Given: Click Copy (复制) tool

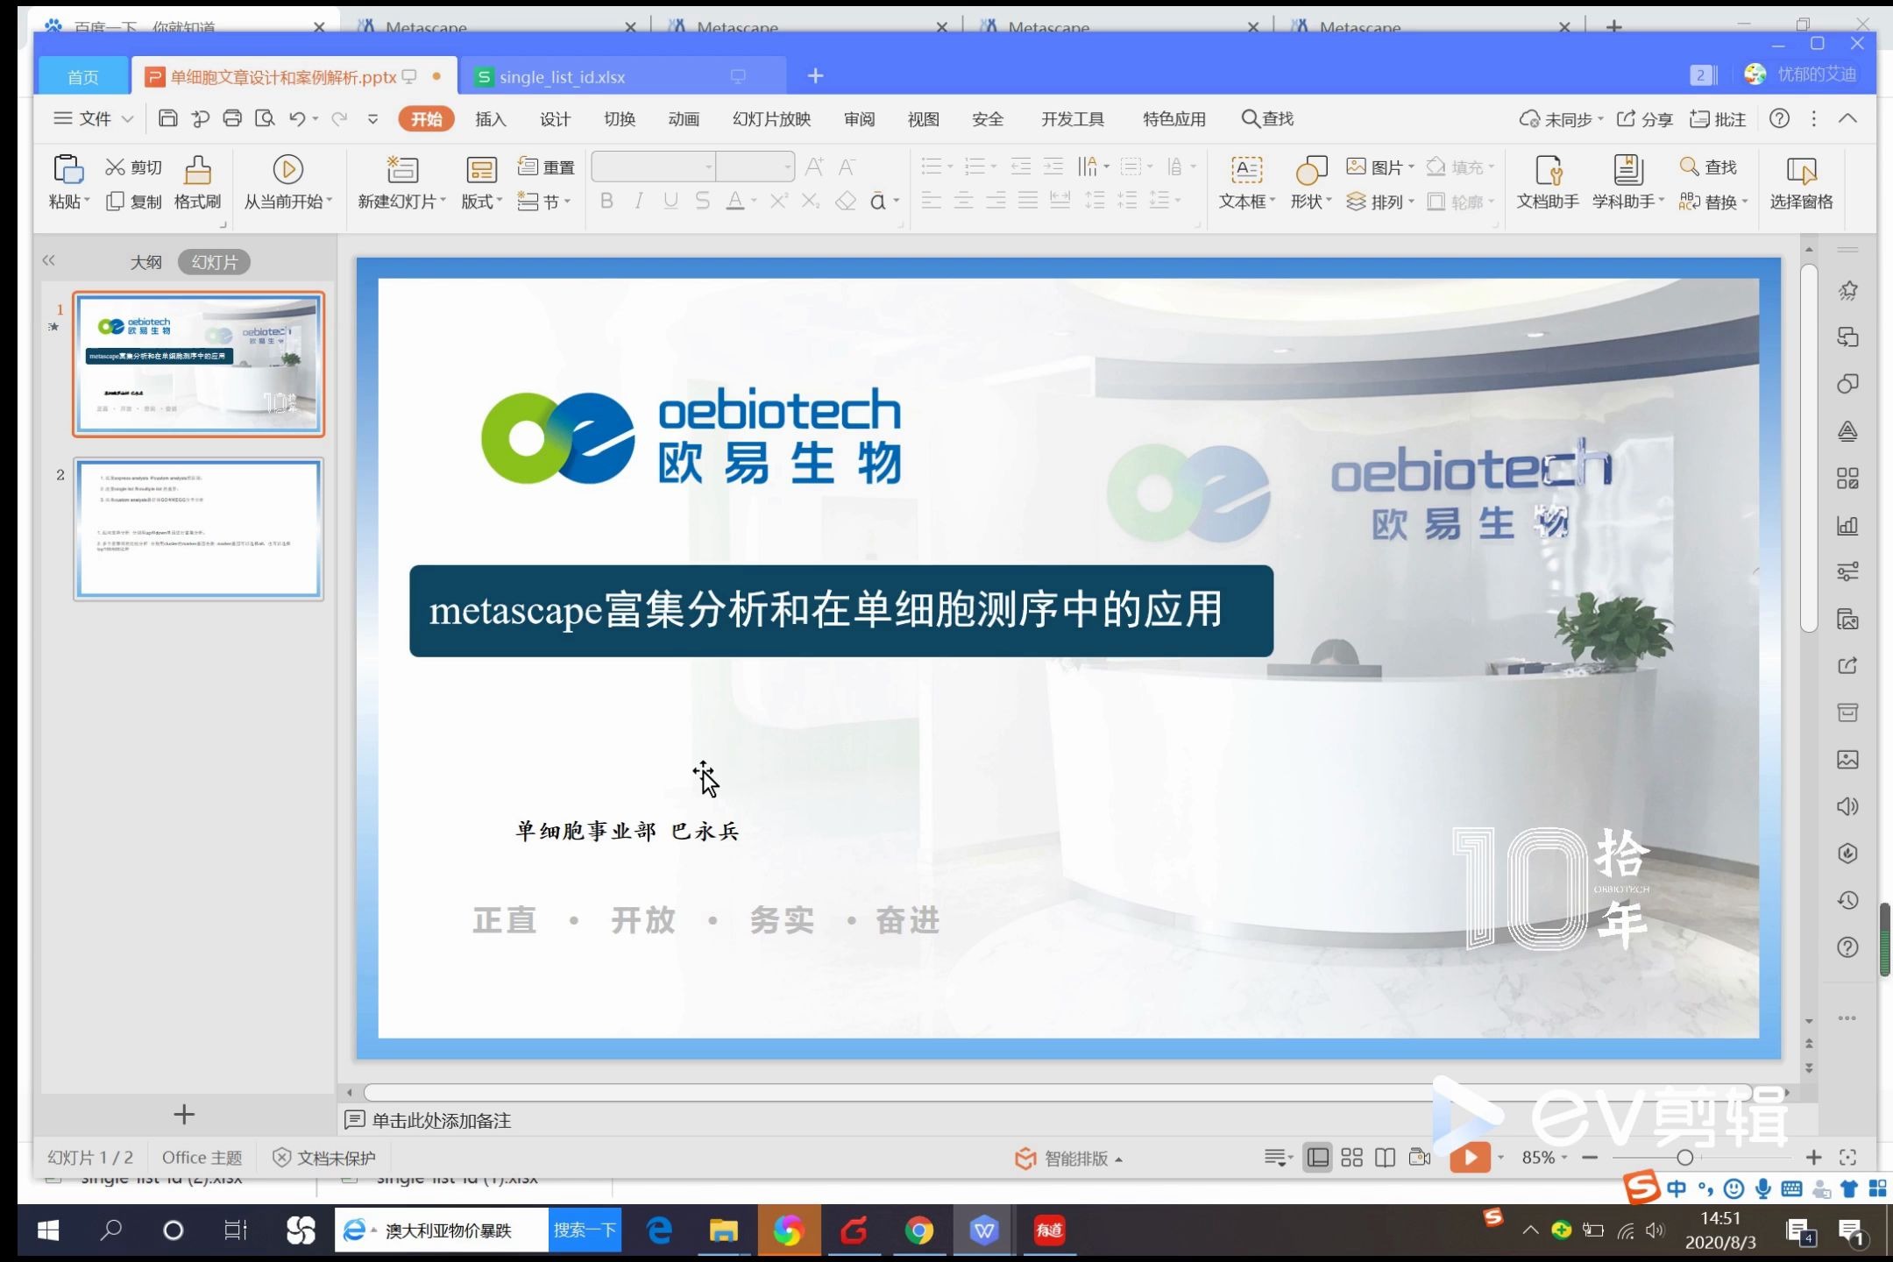Looking at the screenshot, I should [x=133, y=202].
